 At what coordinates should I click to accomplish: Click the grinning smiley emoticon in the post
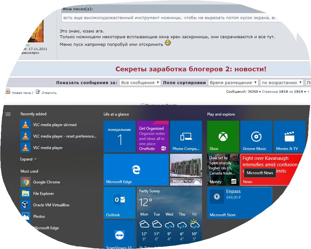pos(167,43)
